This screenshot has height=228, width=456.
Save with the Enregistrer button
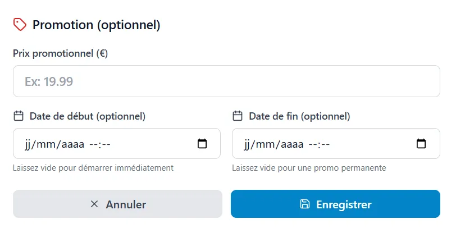click(335, 204)
